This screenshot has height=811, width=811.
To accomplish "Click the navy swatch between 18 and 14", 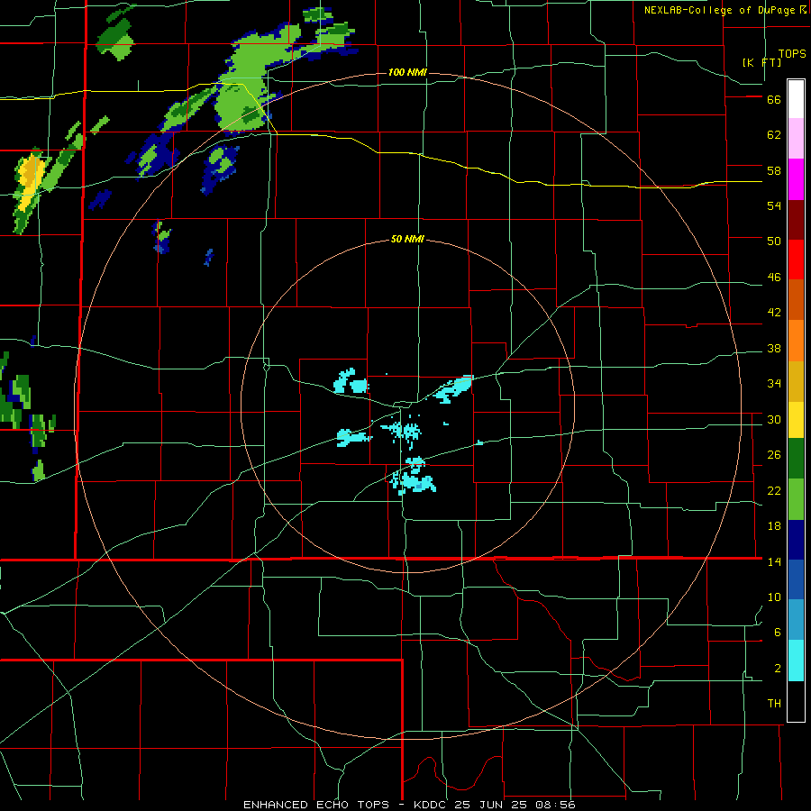I will [796, 540].
